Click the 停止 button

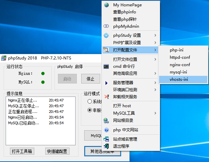coord(91,79)
